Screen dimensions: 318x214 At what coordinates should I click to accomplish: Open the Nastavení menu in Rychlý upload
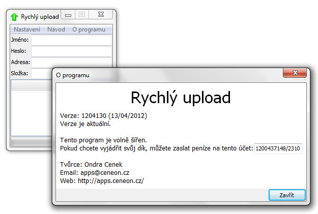27,29
